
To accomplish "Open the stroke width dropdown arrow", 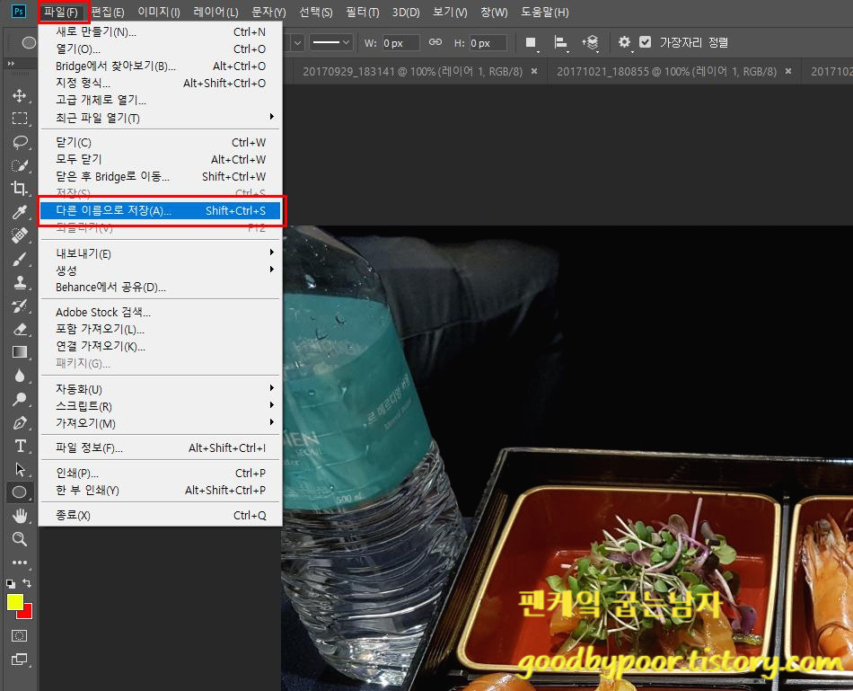I will point(297,42).
